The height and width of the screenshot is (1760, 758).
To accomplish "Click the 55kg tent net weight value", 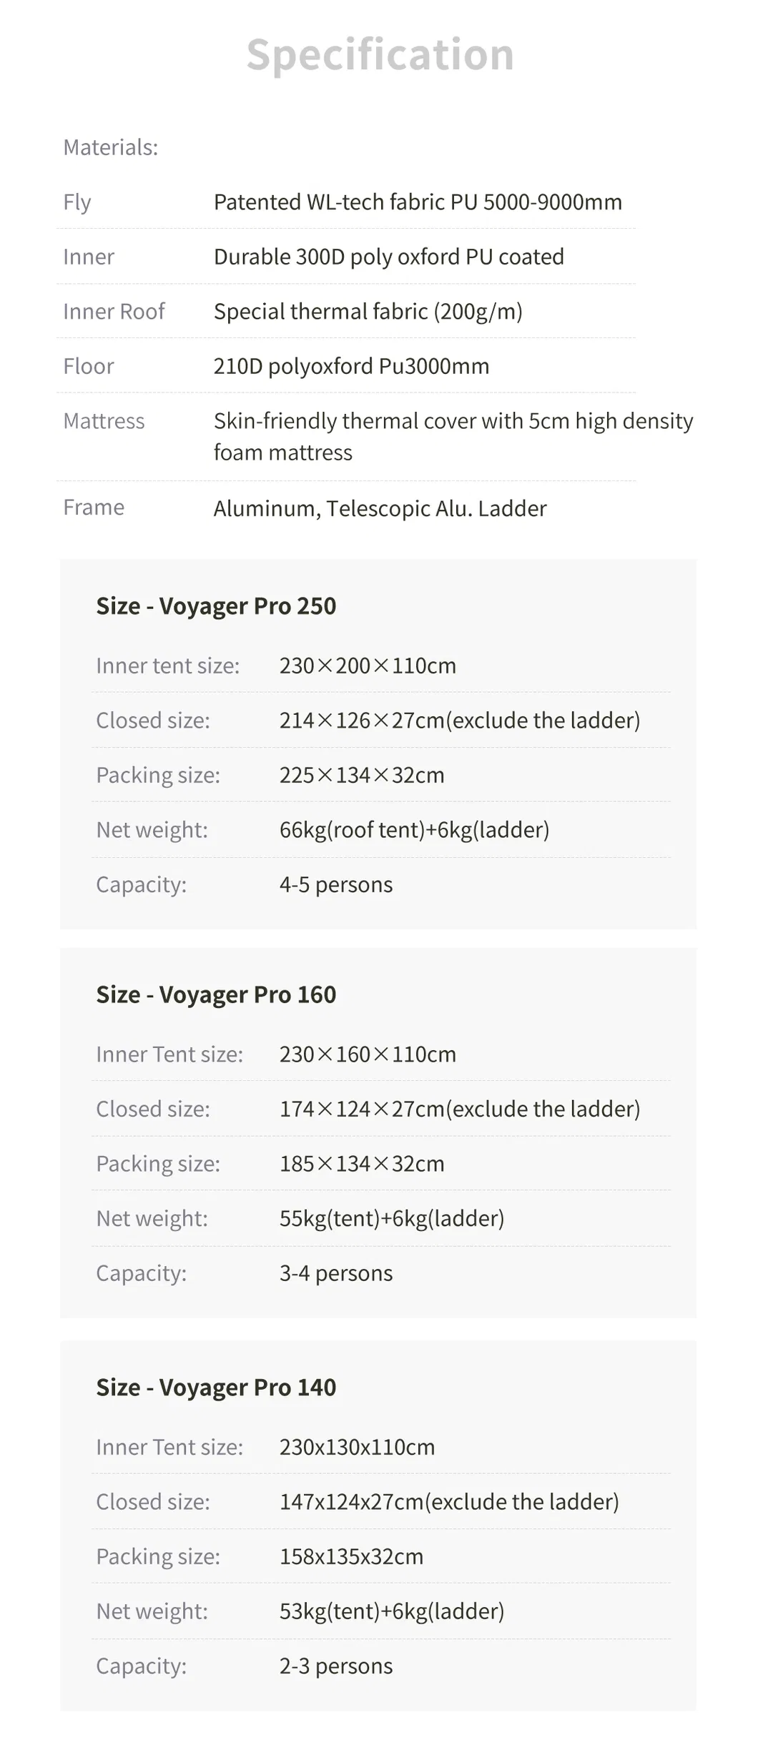I will 392,1218.
